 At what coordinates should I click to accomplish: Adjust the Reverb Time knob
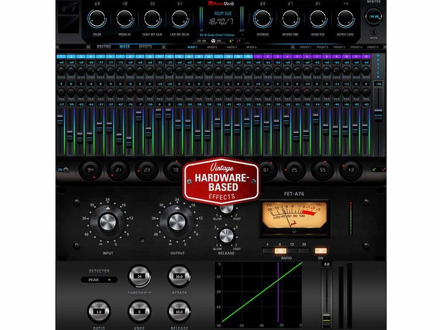click(x=290, y=19)
